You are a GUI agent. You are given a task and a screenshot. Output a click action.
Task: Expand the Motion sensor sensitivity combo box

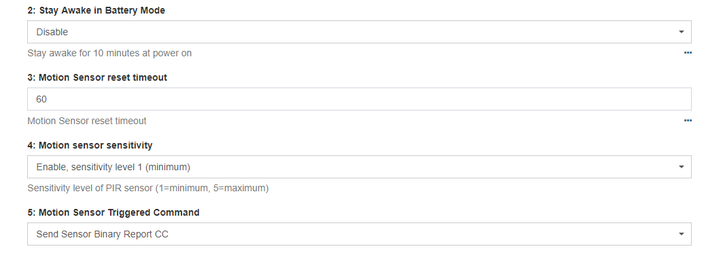(x=359, y=167)
